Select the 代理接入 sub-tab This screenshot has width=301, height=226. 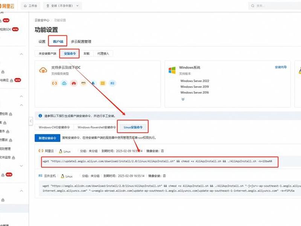pos(103,53)
